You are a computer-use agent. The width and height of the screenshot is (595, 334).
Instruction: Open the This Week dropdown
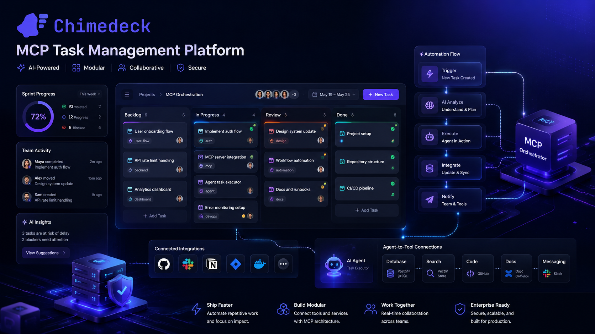coord(90,94)
